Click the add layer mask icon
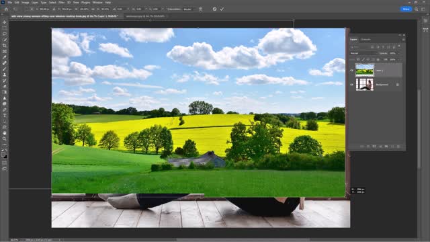The height and width of the screenshot is (242, 430). click(x=374, y=147)
